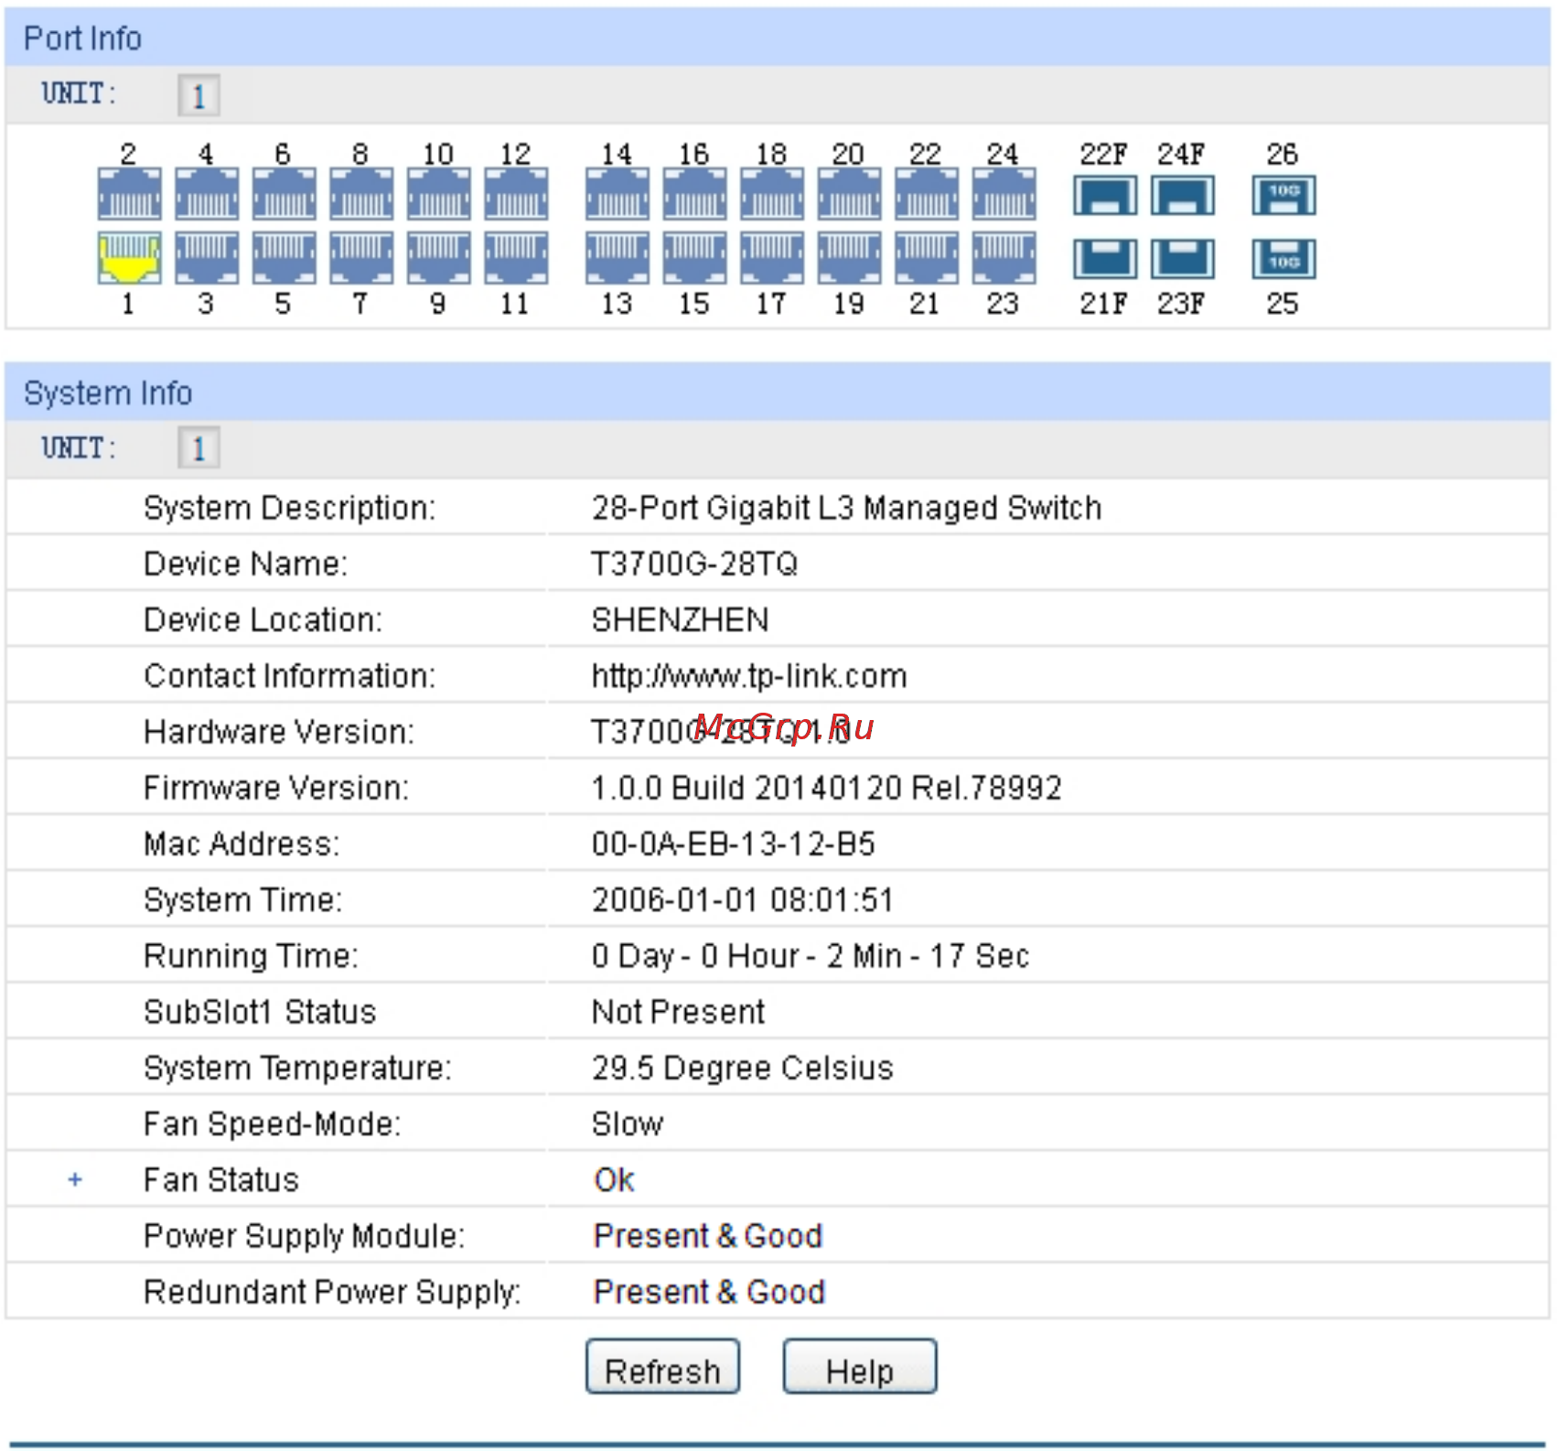
Task: Click port 1 icon highlighted in yellow
Action: coord(129,258)
